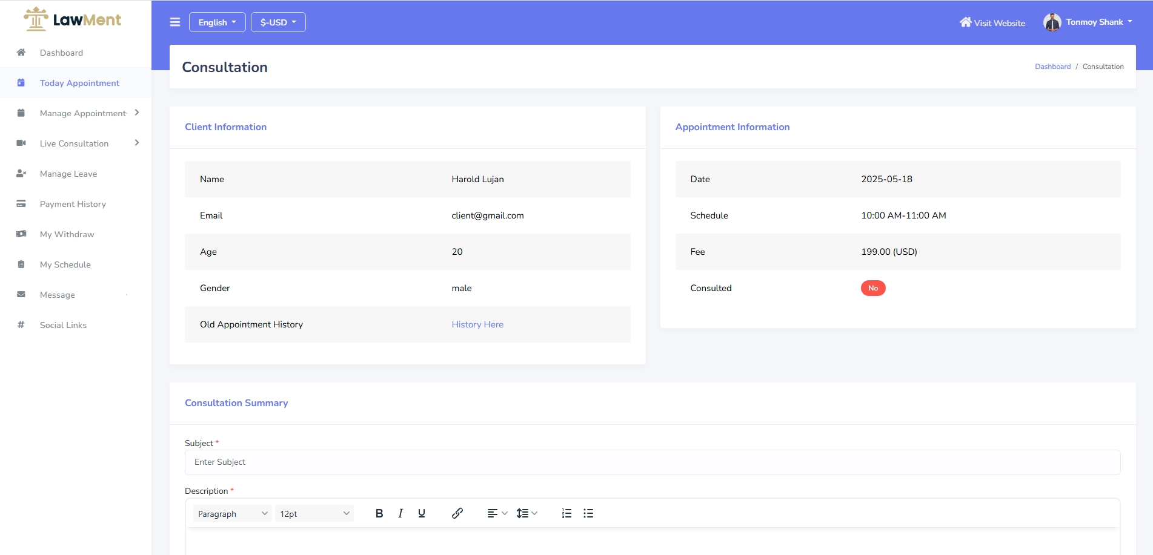Open the Paragraph format dropdown
Screen dimensions: 1153x555
[x=232, y=513]
